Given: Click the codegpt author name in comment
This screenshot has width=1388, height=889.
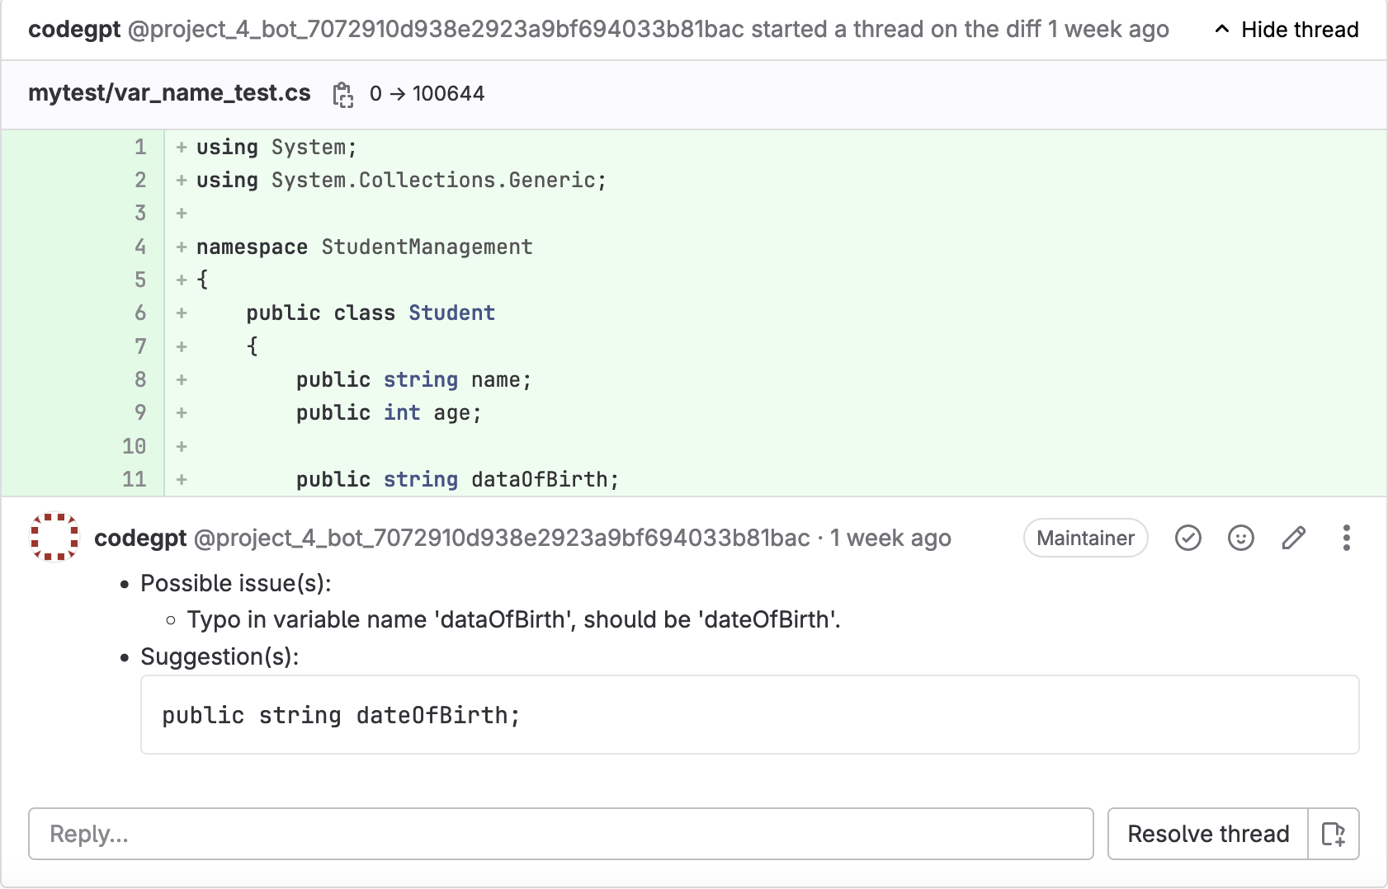Looking at the screenshot, I should pyautogui.click(x=140, y=538).
